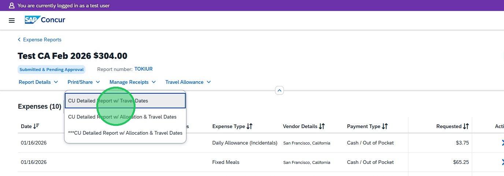The height and width of the screenshot is (176, 504).
Task: Choose CU Detailed Report w/ Allocation & Travel Dates
Action: coord(125,117)
